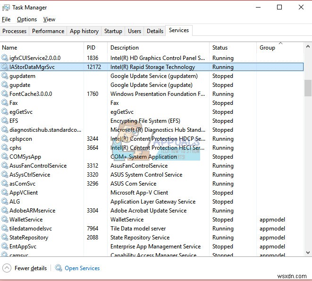This screenshot has width=312, height=281.
Task: Sort the list by PID column
Action: coord(91,48)
